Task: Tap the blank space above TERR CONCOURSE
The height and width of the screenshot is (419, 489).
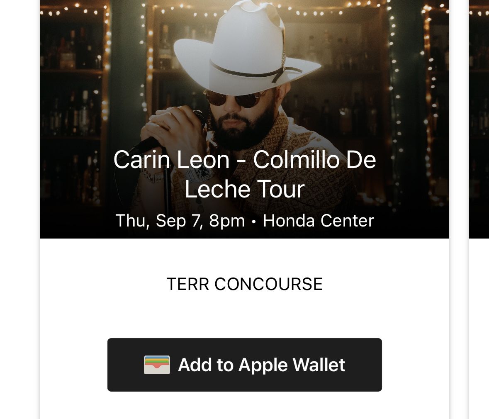Action: [x=245, y=257]
